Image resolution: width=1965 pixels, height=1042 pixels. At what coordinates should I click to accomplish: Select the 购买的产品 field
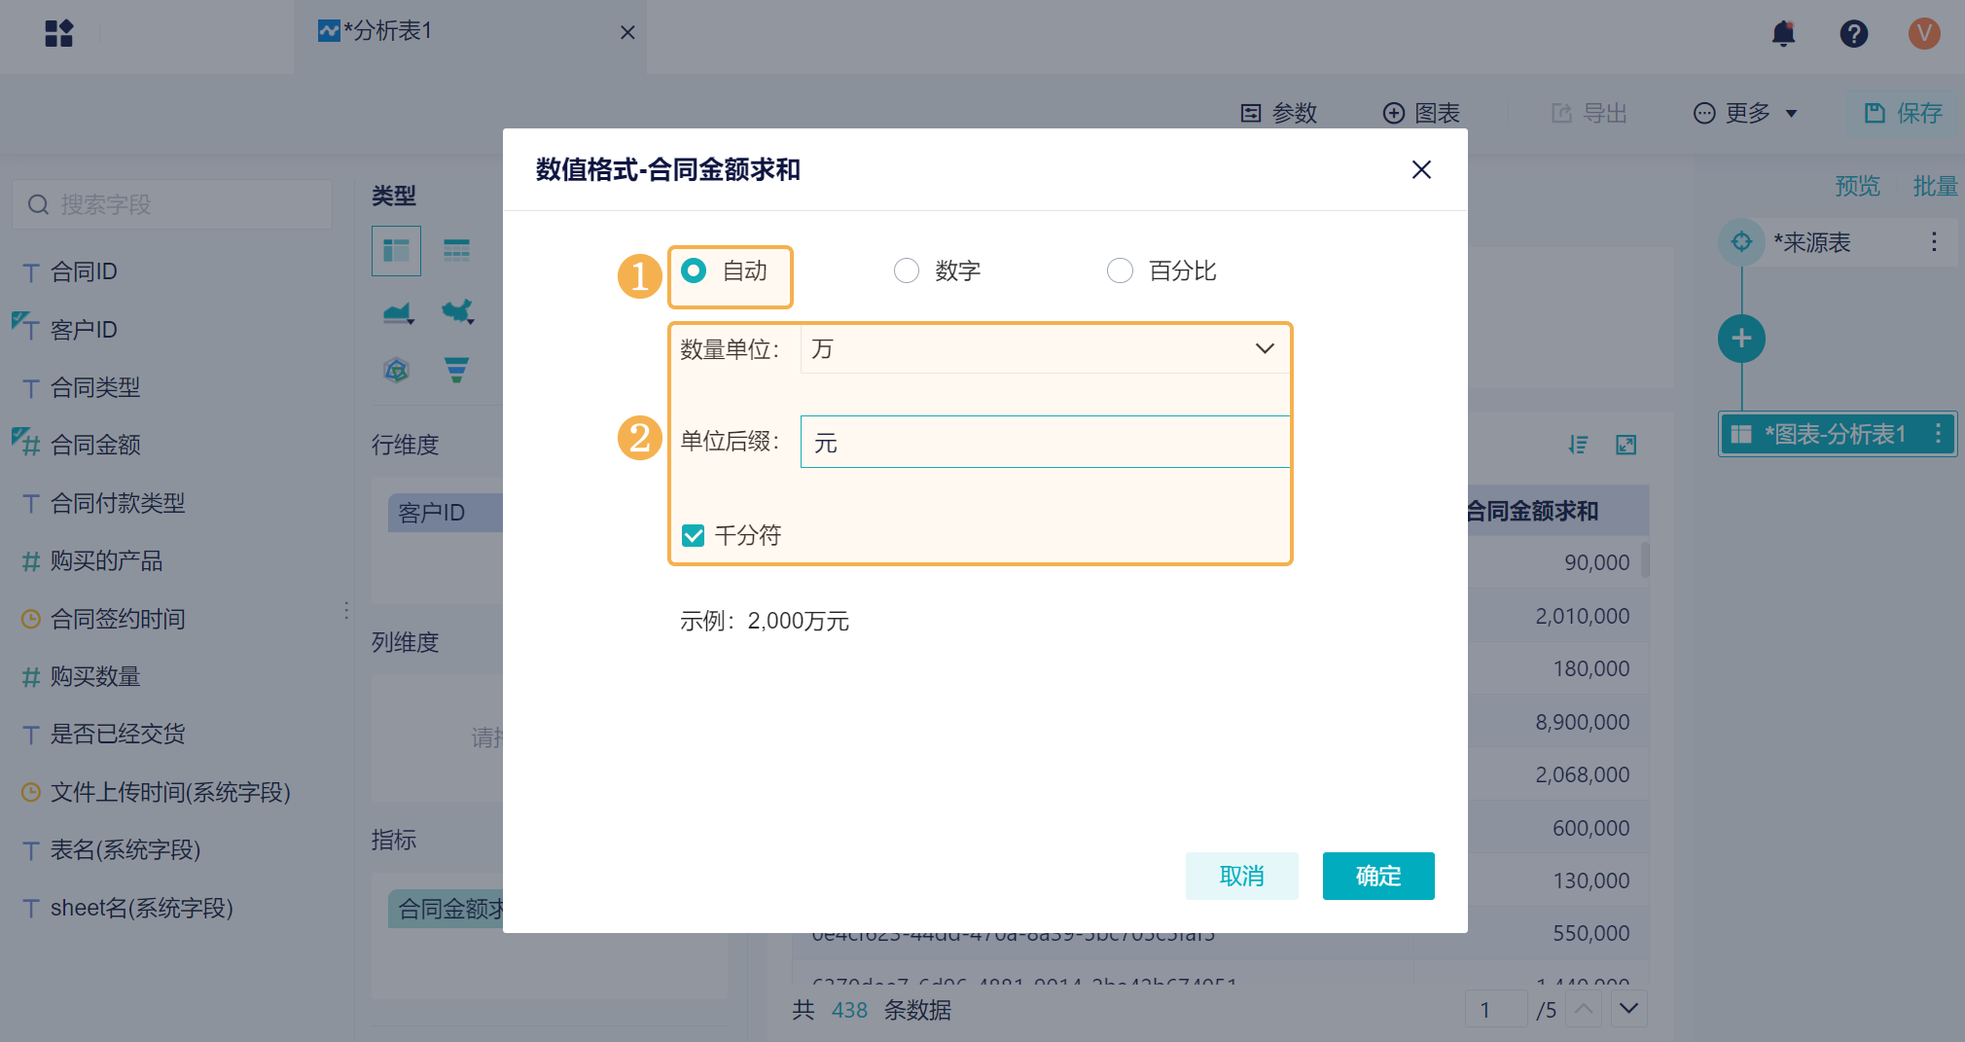click(x=106, y=560)
